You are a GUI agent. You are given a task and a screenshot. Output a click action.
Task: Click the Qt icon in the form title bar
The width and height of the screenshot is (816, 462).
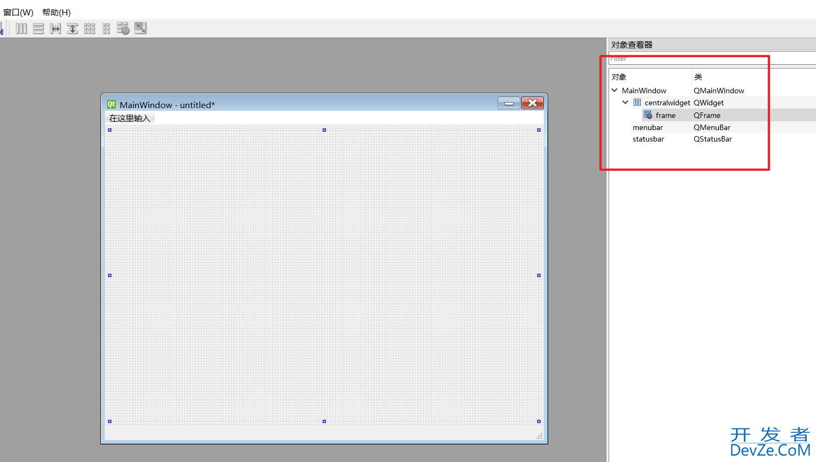[111, 104]
